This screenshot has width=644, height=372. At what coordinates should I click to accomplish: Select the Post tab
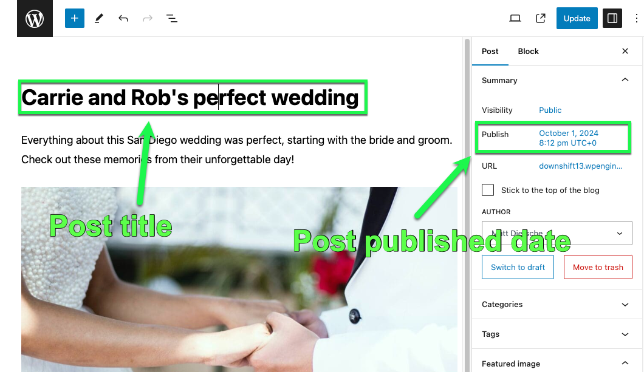click(490, 51)
